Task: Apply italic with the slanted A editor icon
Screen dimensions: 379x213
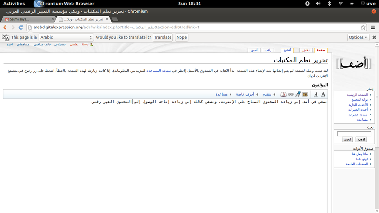Action: (x=316, y=94)
